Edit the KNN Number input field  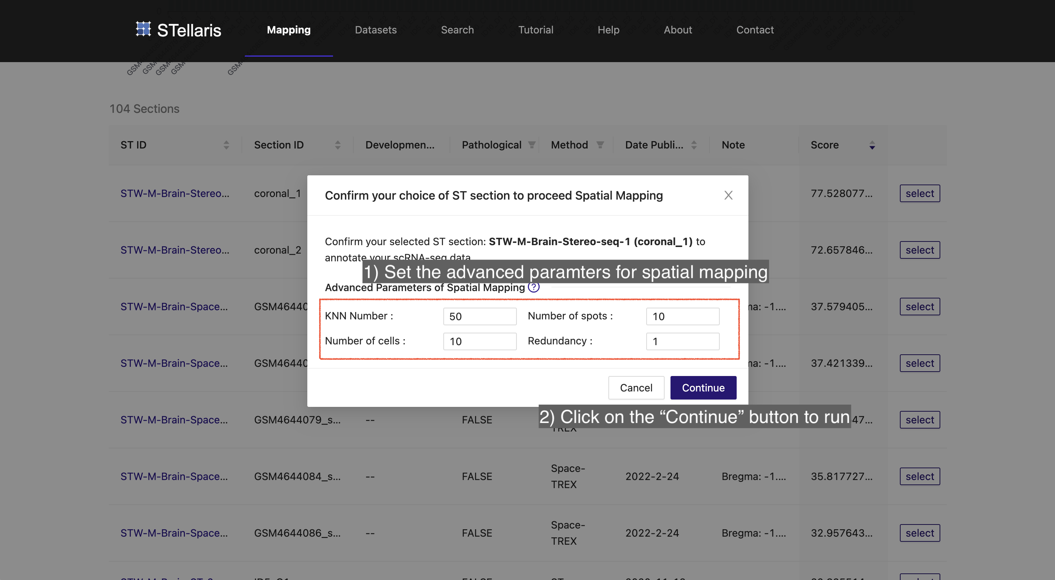pos(479,316)
